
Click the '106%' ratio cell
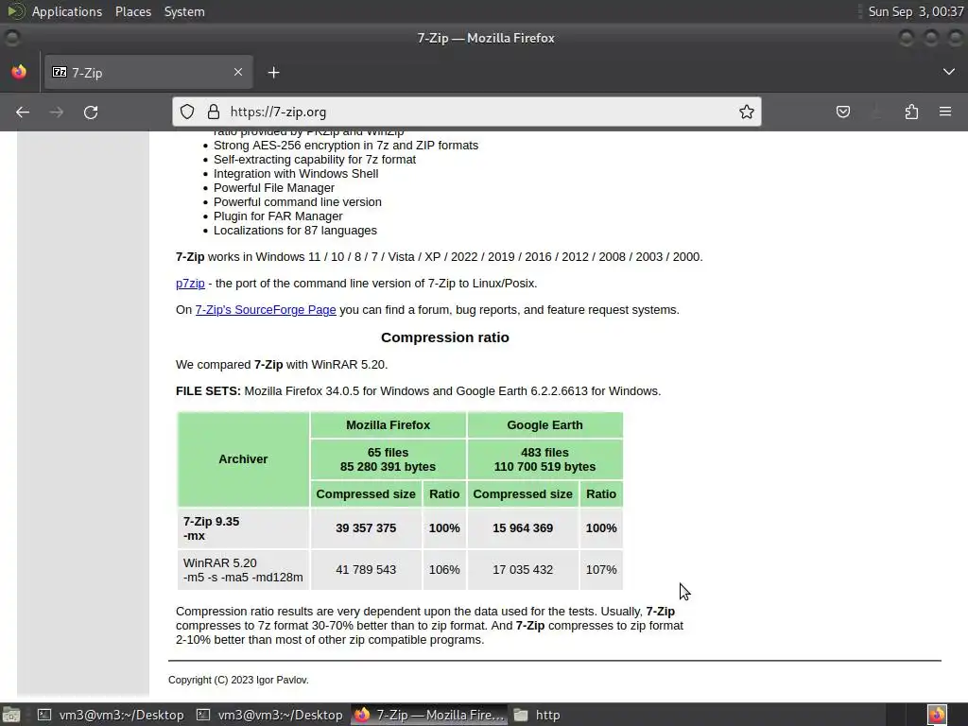444,570
